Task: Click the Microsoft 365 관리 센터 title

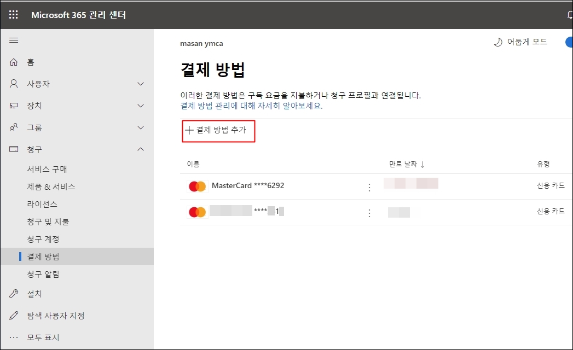Action: 79,15
